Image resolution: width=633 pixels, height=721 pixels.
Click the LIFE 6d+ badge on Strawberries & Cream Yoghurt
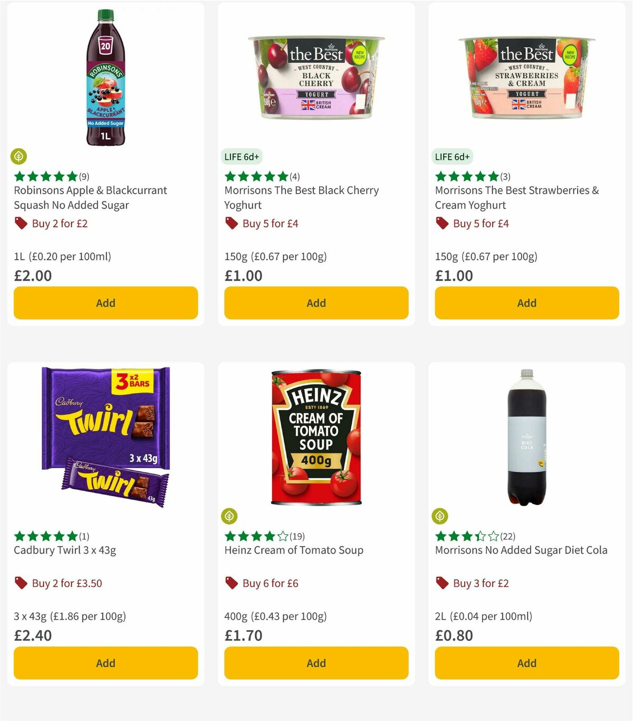452,156
